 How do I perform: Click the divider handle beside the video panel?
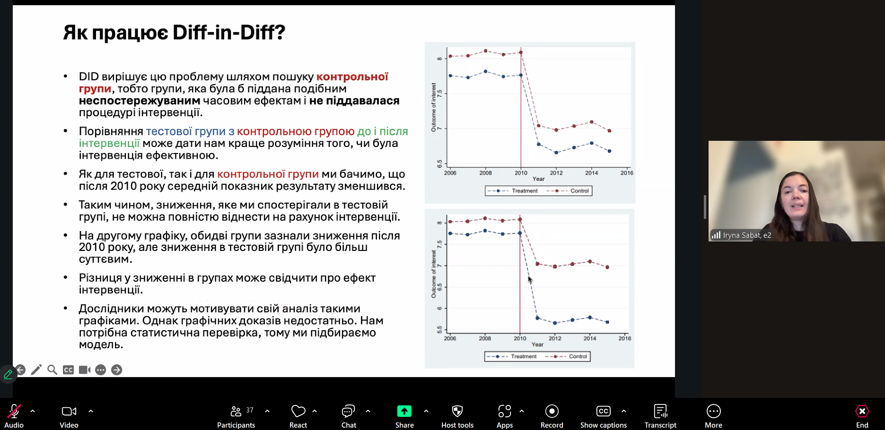pos(705,207)
